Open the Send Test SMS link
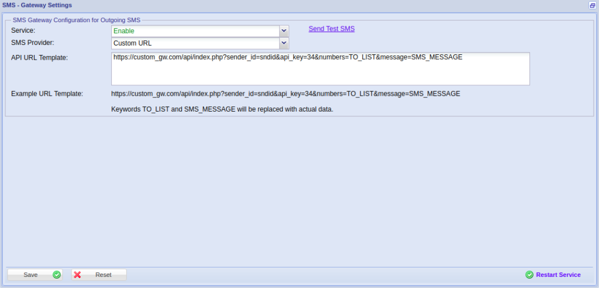Screen dimensions: 599x288 pyautogui.click(x=331, y=29)
